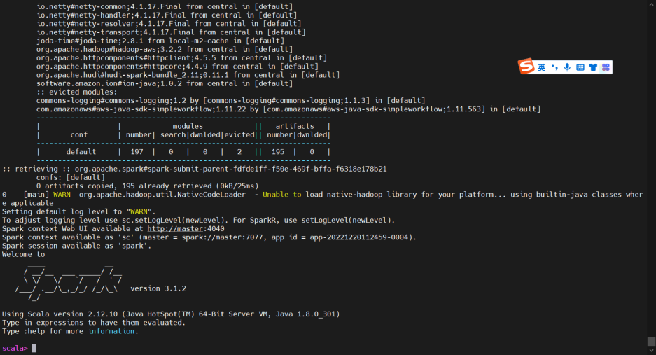Click the spark-submit-parent retrieving line

click(195, 169)
